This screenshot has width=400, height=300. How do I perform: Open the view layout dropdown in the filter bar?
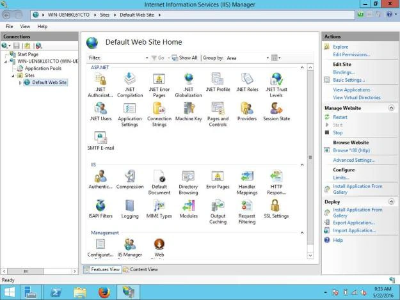tap(276, 58)
